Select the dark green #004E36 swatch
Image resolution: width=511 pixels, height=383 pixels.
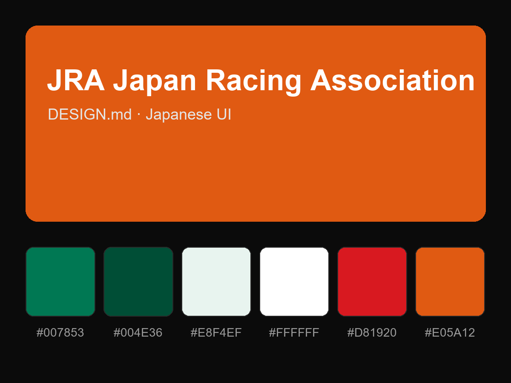coord(138,282)
